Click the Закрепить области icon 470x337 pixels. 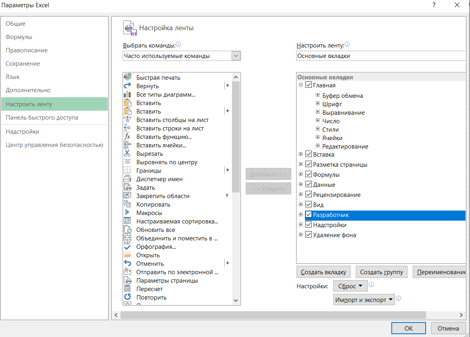click(128, 196)
